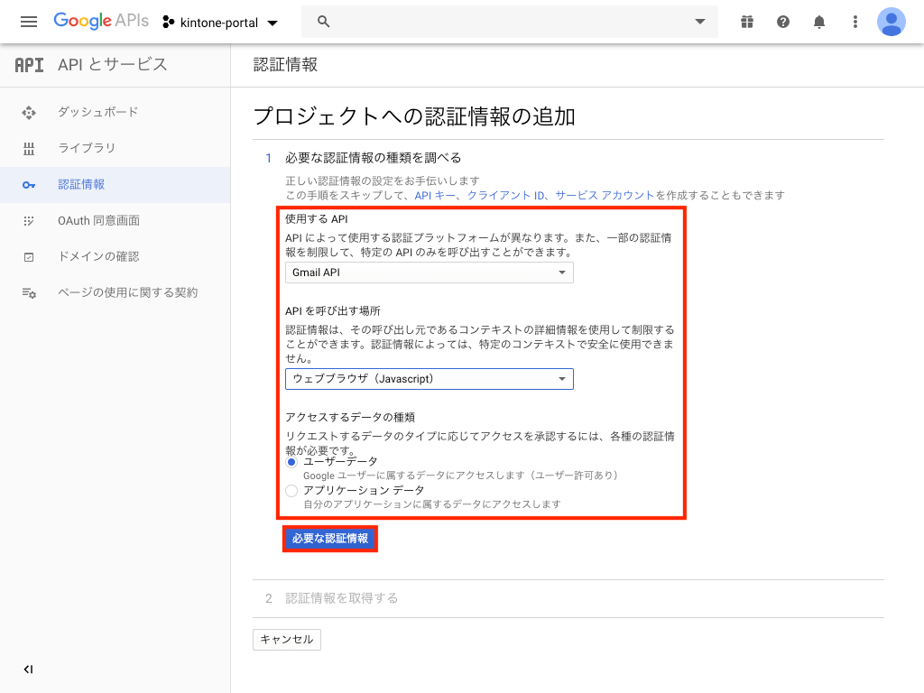Screen dimensions: 924x693
Task: Open the notifications bell
Action: pos(819,22)
